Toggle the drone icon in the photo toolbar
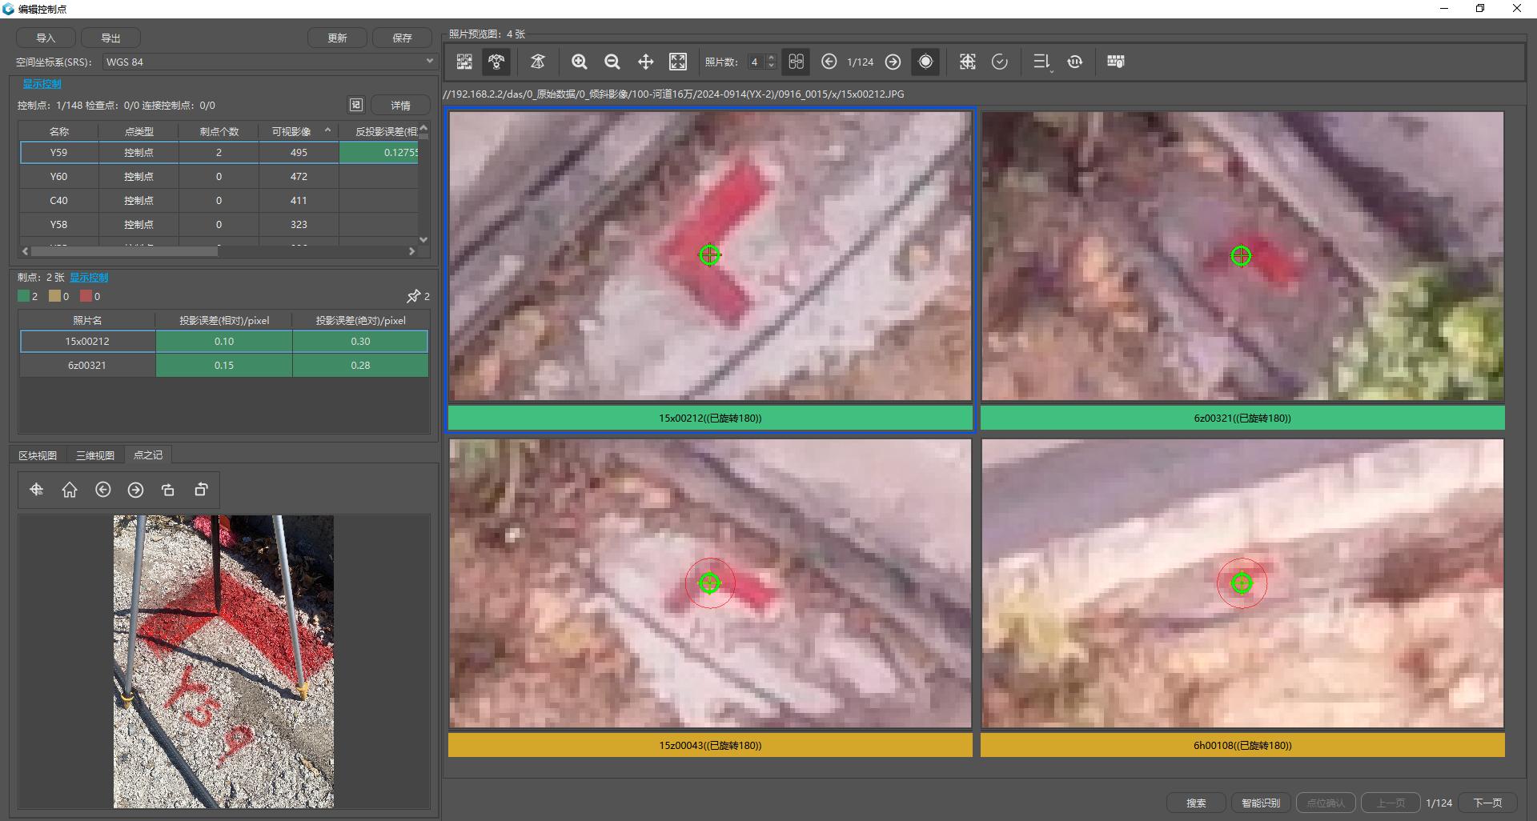The width and height of the screenshot is (1537, 821). point(496,62)
